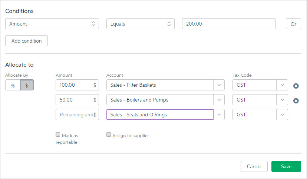Expand the Sales - Filter Baskets account list
The width and height of the screenshot is (307, 179).
(x=219, y=85)
